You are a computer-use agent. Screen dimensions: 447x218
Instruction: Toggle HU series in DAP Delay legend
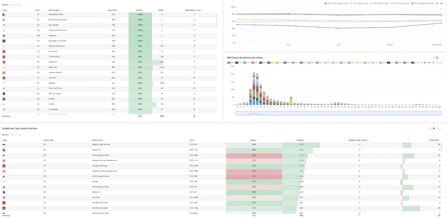pyautogui.click(x=406, y=63)
